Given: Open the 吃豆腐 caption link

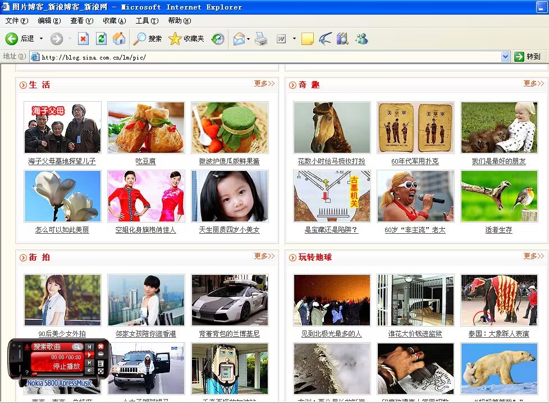Looking at the screenshot, I should (145, 161).
